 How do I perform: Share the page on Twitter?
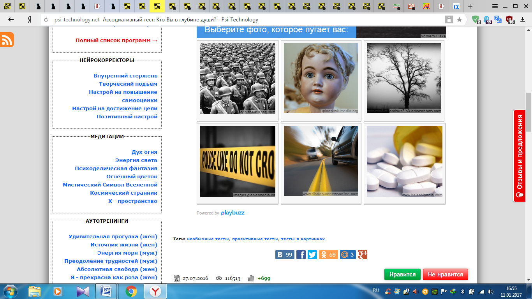click(x=312, y=255)
